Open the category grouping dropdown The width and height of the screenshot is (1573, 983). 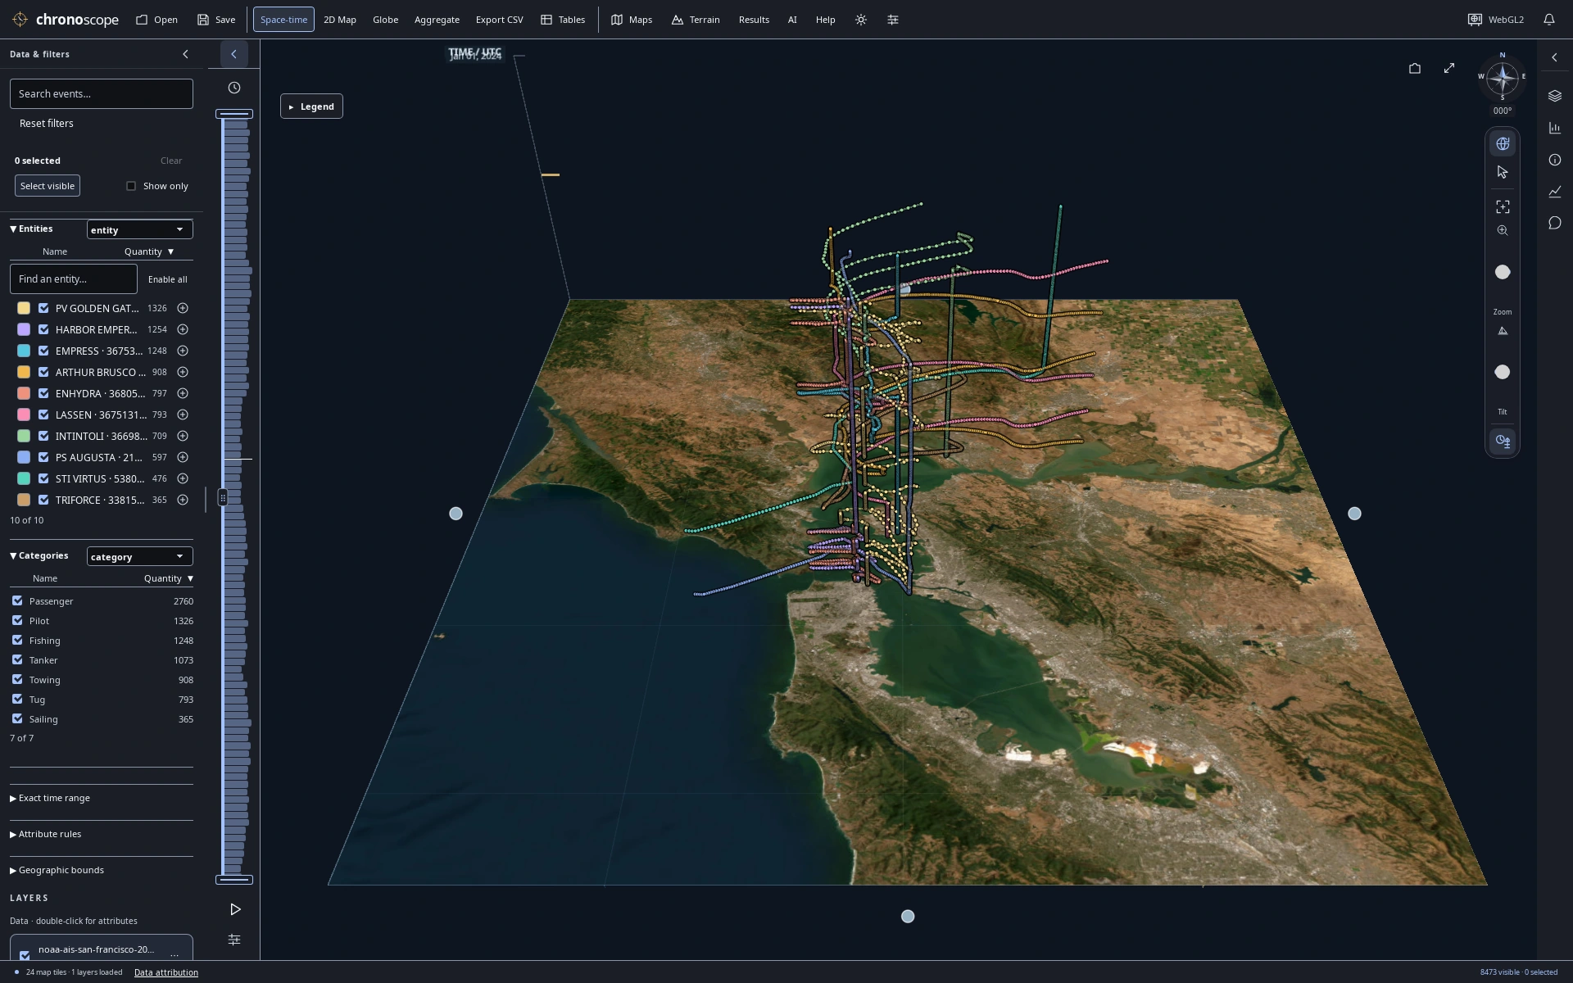[x=139, y=556]
